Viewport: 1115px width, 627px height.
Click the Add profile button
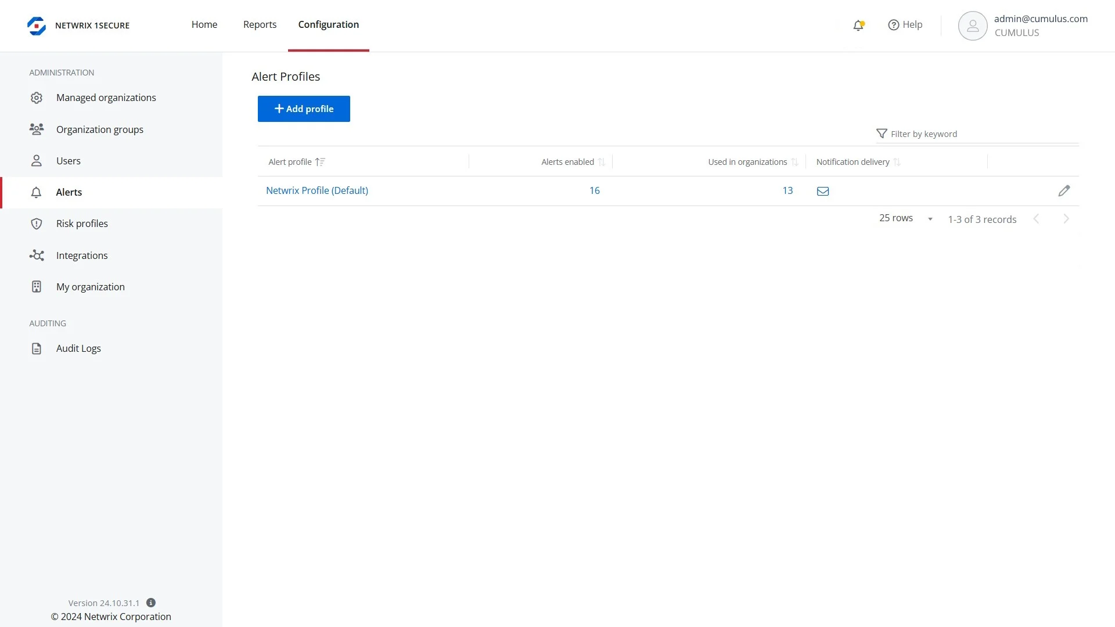click(x=304, y=109)
